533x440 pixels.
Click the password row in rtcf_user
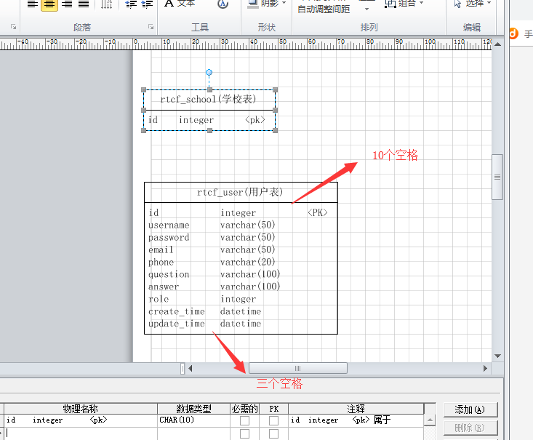(x=212, y=237)
